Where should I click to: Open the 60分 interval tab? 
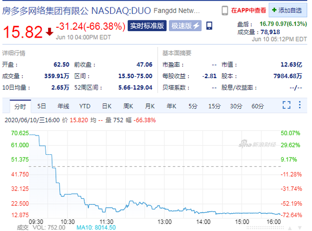[x=258, y=106]
